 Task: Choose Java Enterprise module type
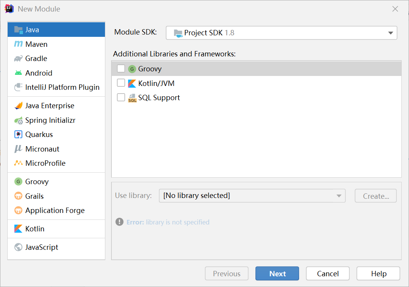56,106
